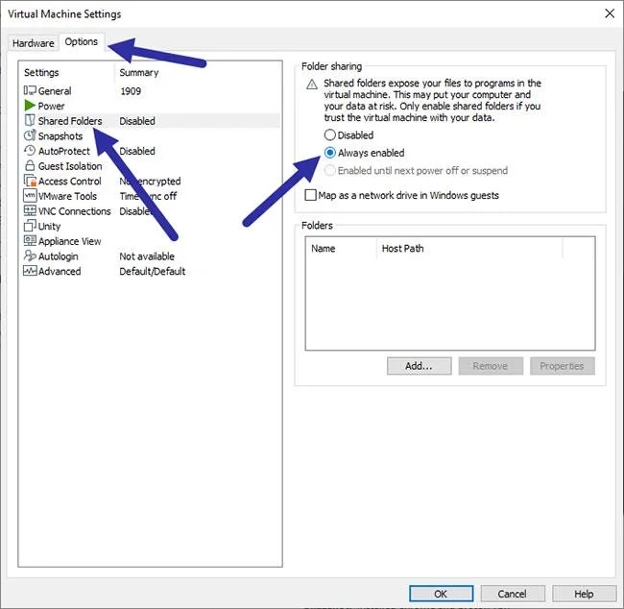This screenshot has height=609, width=624.
Task: Click the Shared Folders icon
Action: click(x=30, y=120)
